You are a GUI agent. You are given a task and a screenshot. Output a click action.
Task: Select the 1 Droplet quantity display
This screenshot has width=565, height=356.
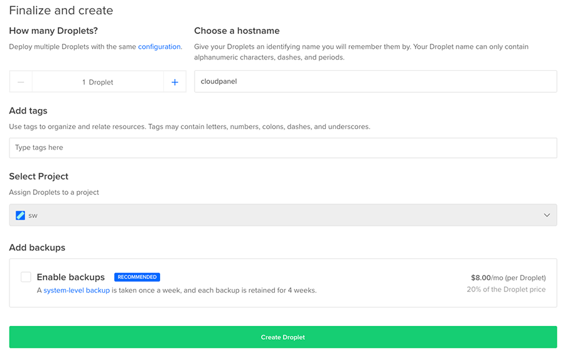coord(98,82)
